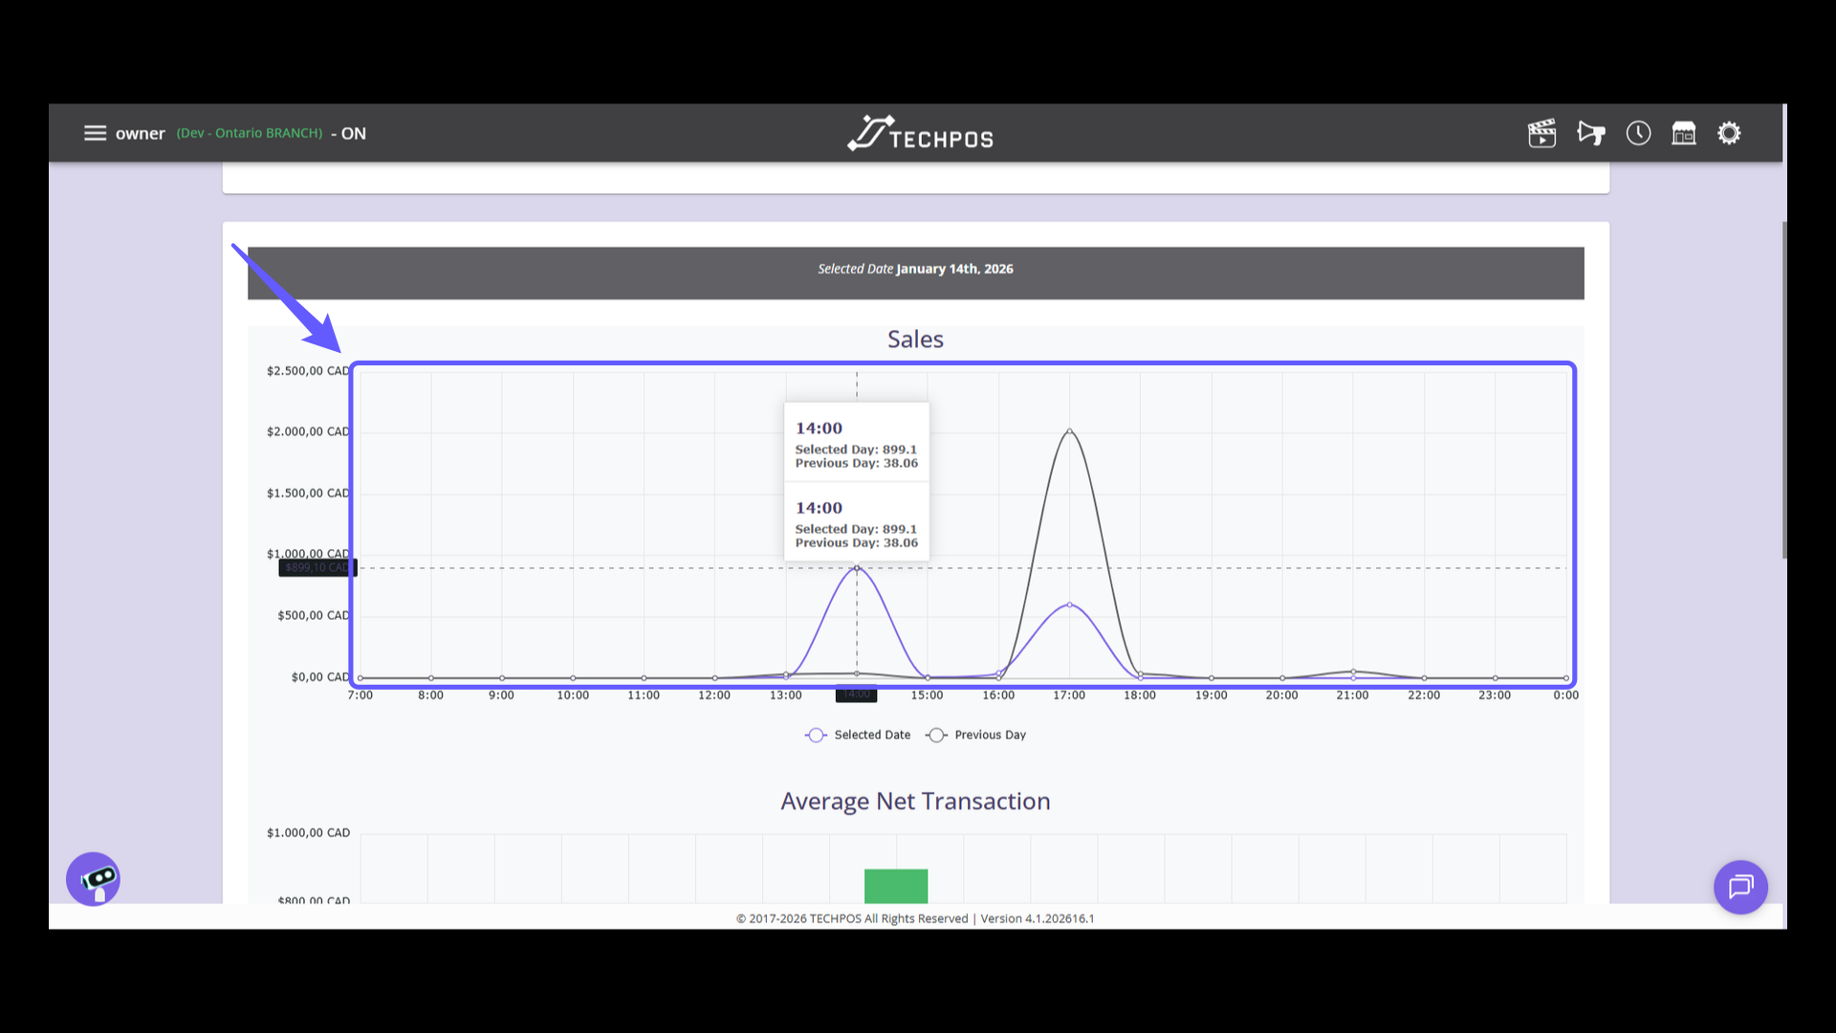Click the clock history icon
1836x1033 pixels.
[x=1638, y=133]
